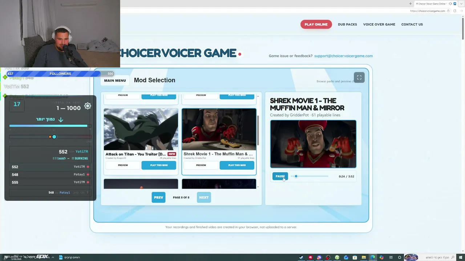Preview the Attack on Titan mod
Image resolution: width=465 pixels, height=261 pixels.
[x=123, y=165]
